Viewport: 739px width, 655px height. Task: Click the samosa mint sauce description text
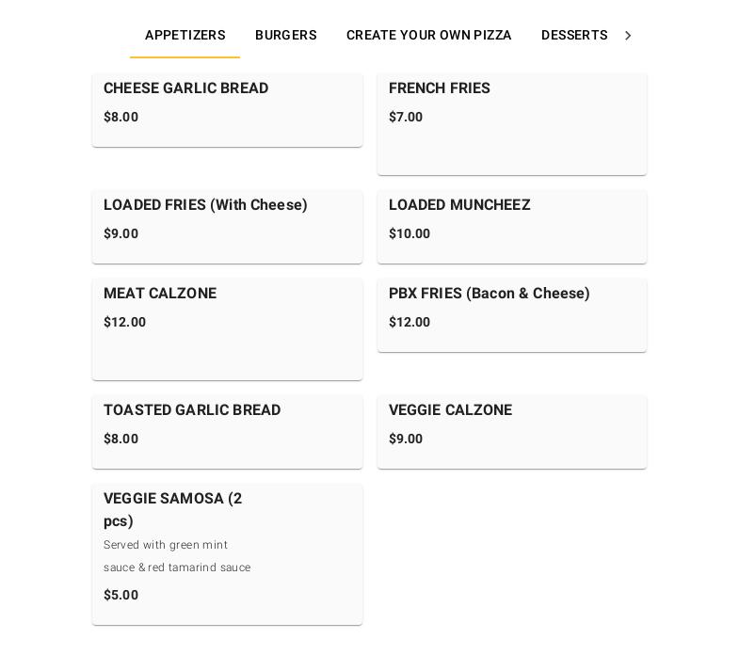click(177, 556)
